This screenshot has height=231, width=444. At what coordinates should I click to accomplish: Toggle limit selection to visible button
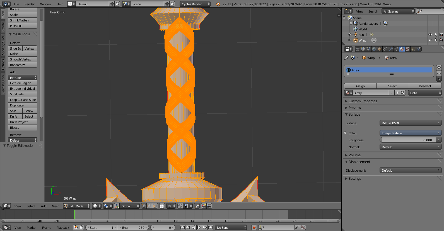pos(162,206)
